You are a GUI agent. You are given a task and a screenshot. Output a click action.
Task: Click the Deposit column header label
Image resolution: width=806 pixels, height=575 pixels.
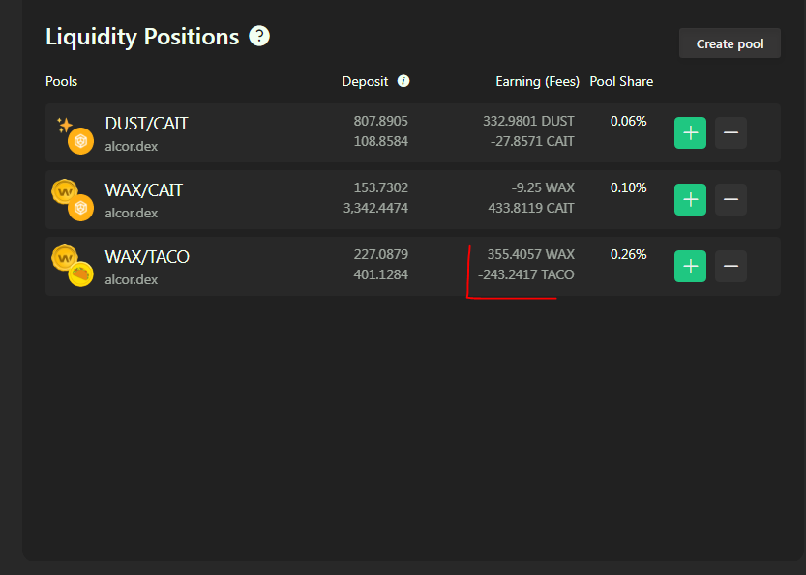[365, 81]
